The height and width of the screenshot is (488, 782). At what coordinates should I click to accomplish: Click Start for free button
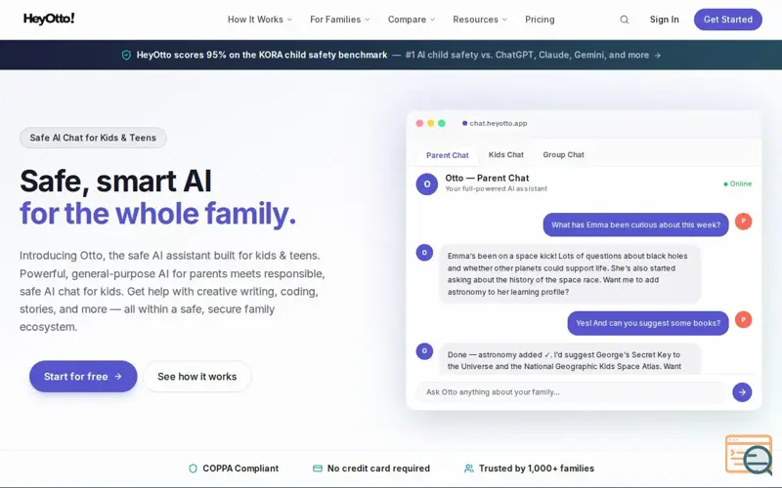tap(83, 377)
